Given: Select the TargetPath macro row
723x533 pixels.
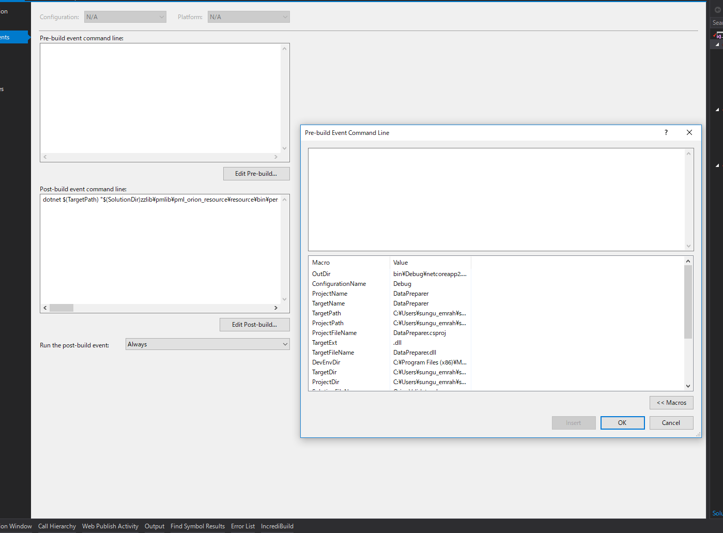Looking at the screenshot, I should [326, 313].
